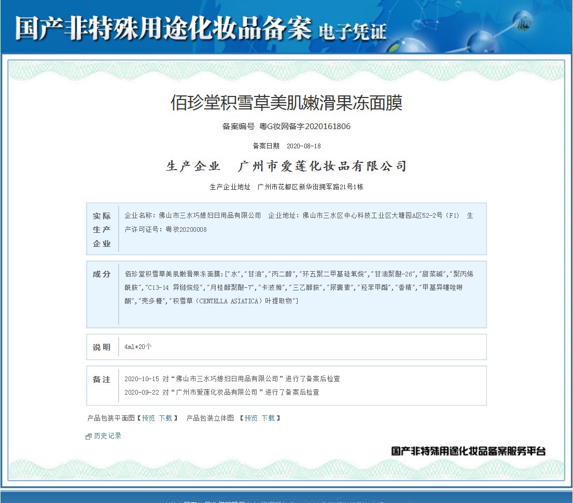Click the 备注 remarks section label

coord(102,380)
